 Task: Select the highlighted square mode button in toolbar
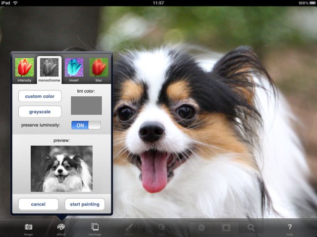[x=226, y=228]
